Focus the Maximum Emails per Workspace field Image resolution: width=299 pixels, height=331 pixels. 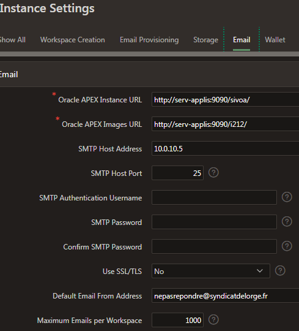click(177, 320)
